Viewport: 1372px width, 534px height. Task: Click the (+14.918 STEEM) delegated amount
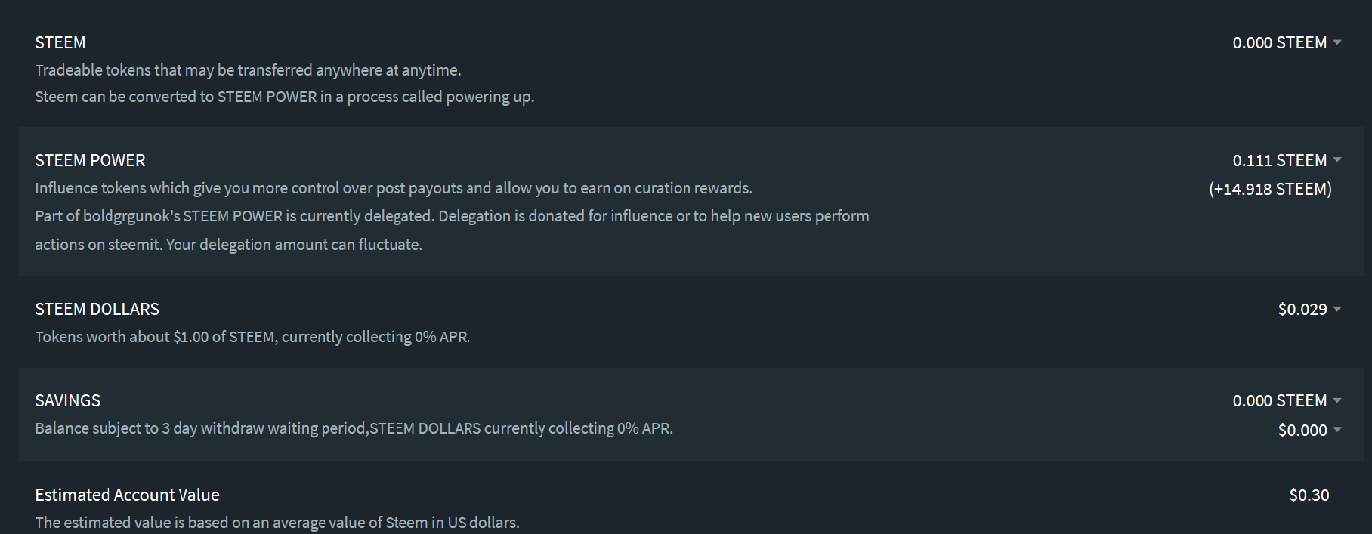(x=1270, y=190)
